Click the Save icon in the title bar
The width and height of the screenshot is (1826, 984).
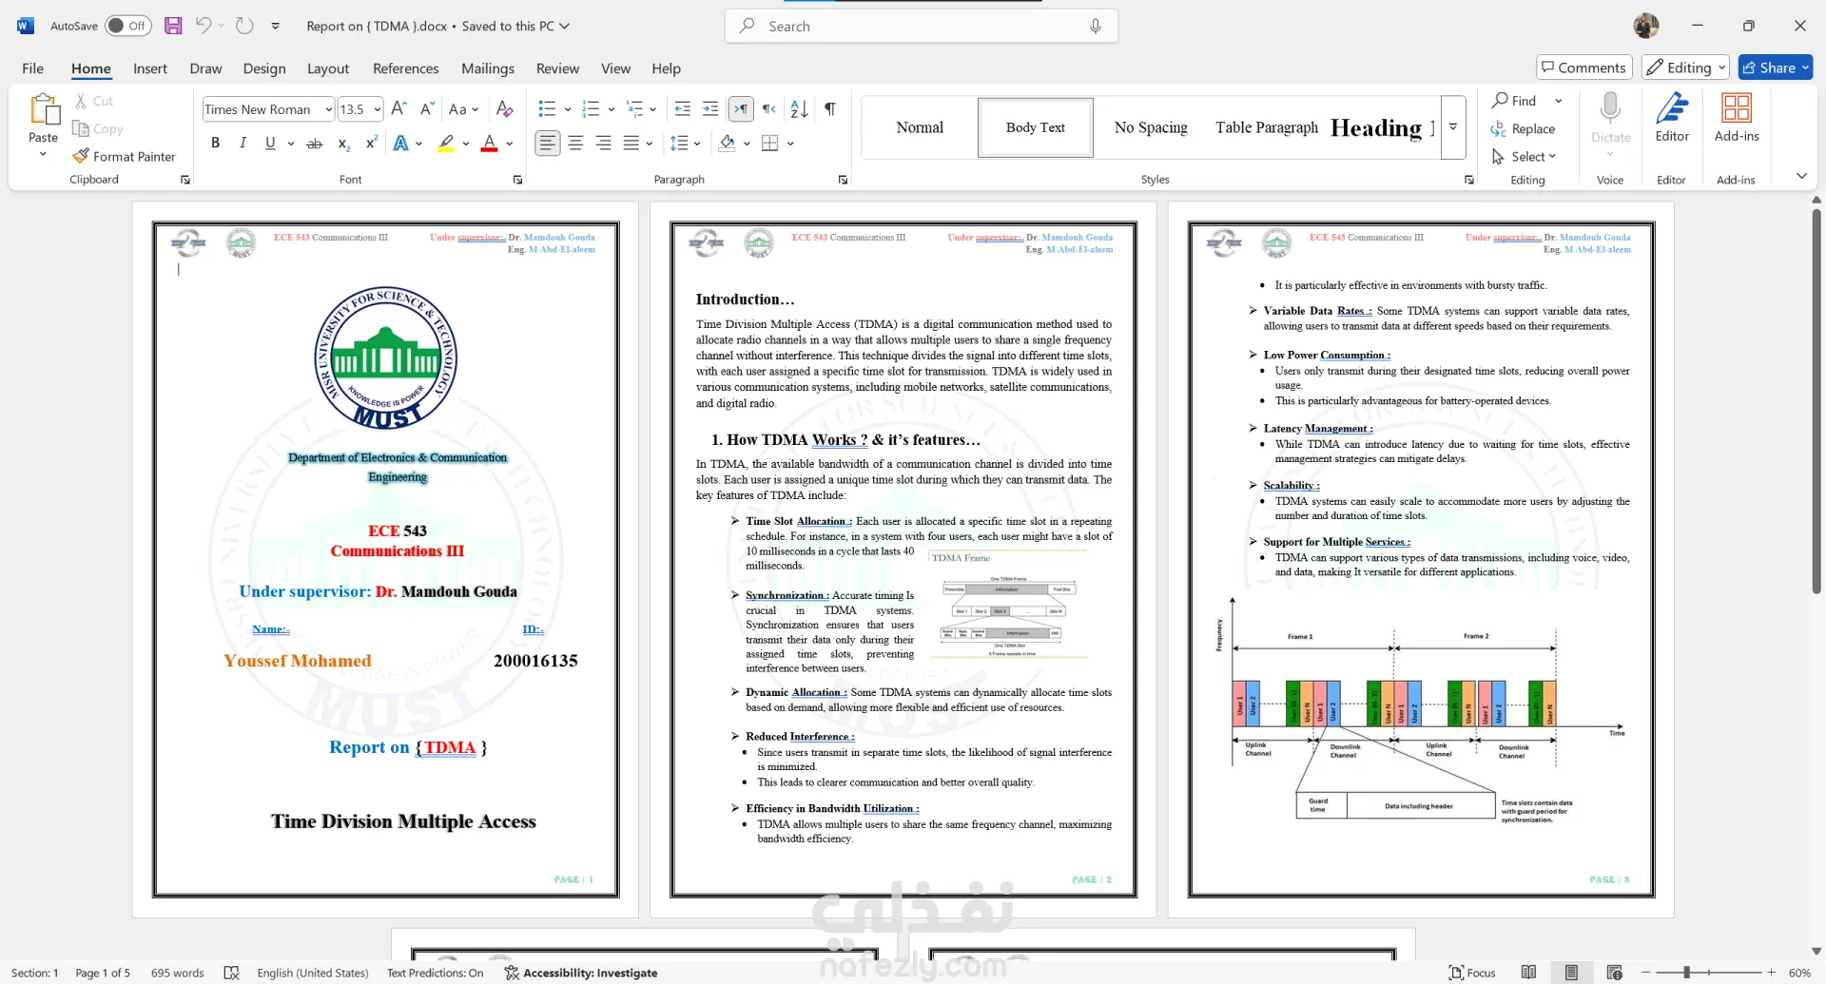(x=173, y=26)
